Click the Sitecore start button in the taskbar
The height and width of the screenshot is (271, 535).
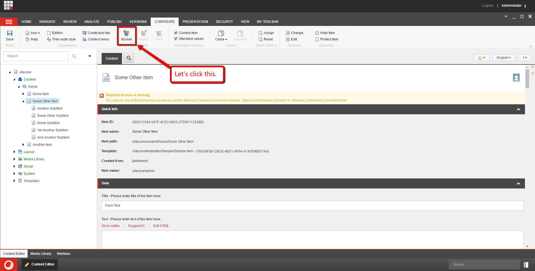pyautogui.click(x=9, y=264)
